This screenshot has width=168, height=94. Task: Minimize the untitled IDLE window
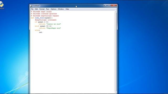coord(105,5)
